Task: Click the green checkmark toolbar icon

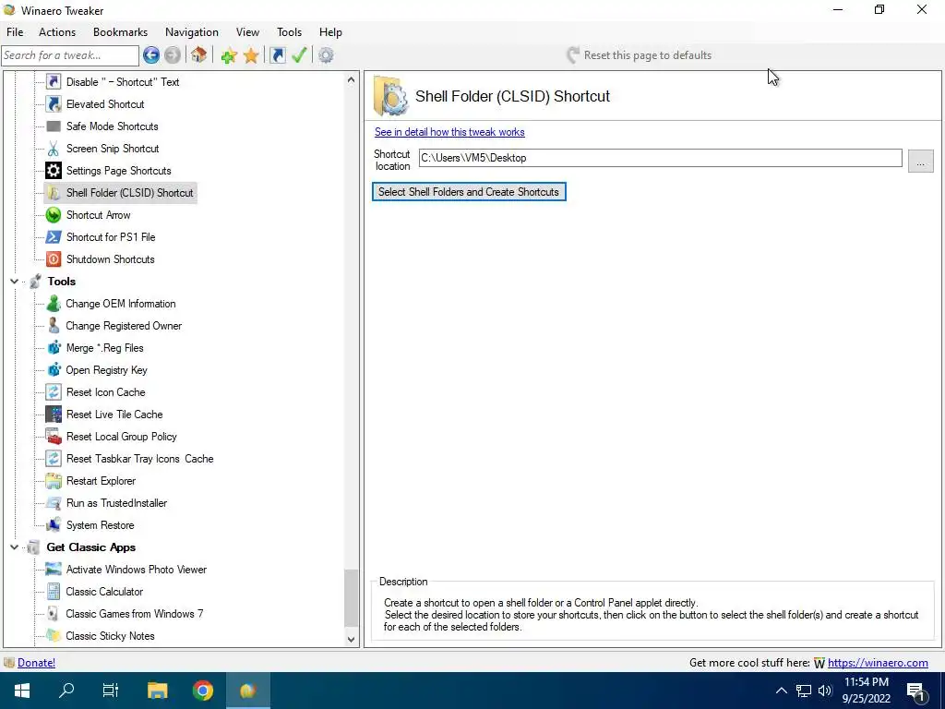Action: (299, 55)
